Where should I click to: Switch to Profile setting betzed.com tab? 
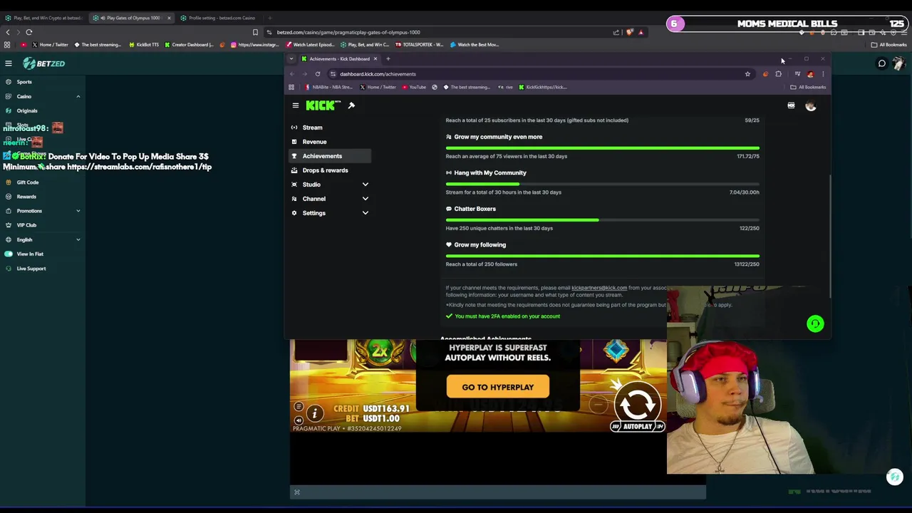pos(217,18)
